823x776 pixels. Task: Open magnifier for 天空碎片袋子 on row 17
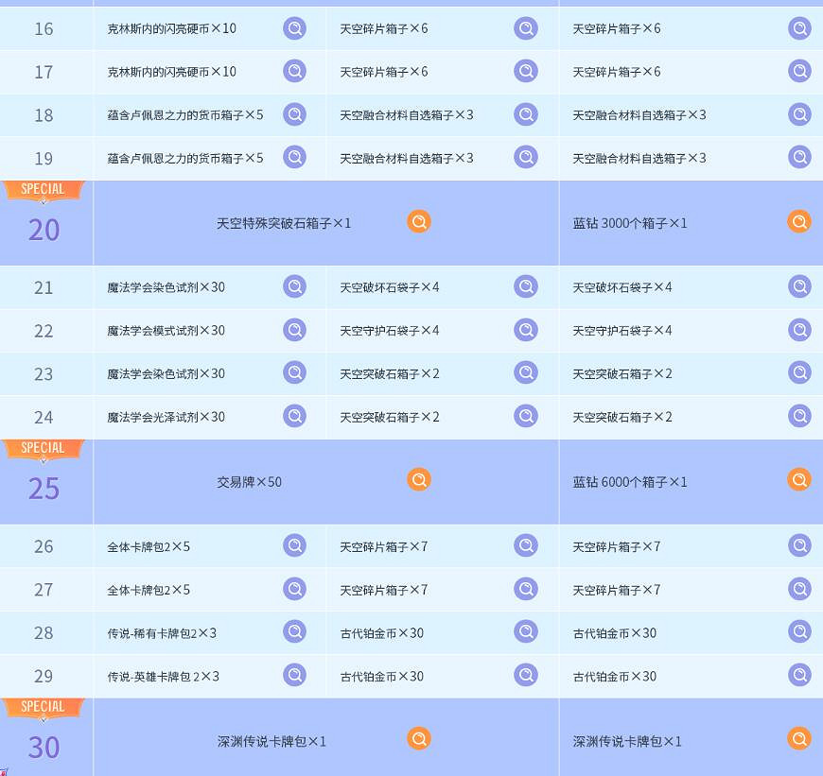click(526, 71)
